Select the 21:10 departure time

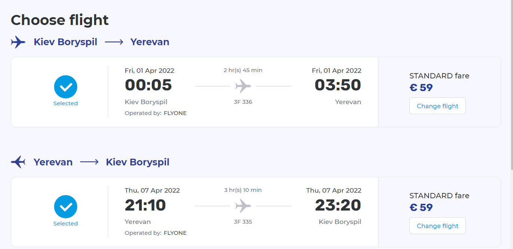coord(145,205)
